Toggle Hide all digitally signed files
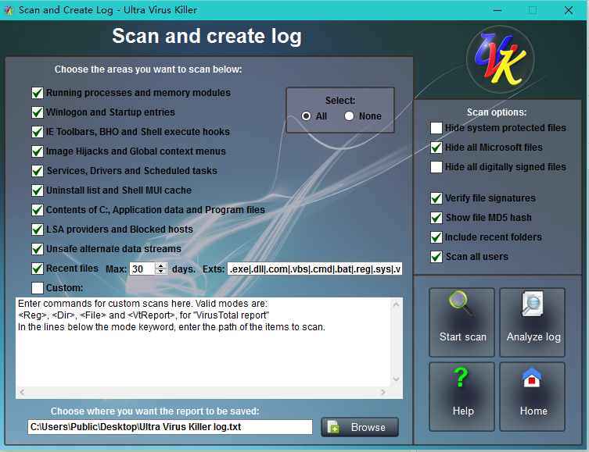The image size is (589, 452). [x=436, y=167]
